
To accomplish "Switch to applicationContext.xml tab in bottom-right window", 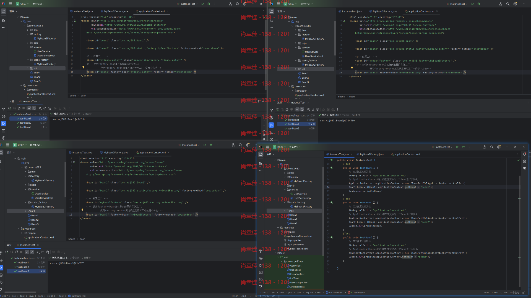I will pos(405,154).
